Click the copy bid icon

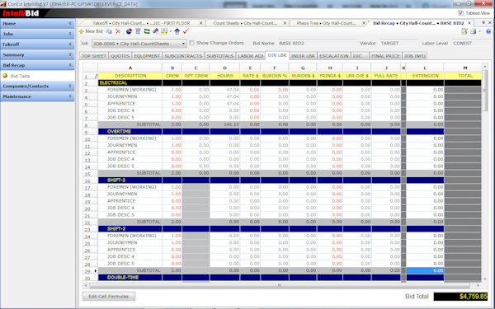pos(109,31)
